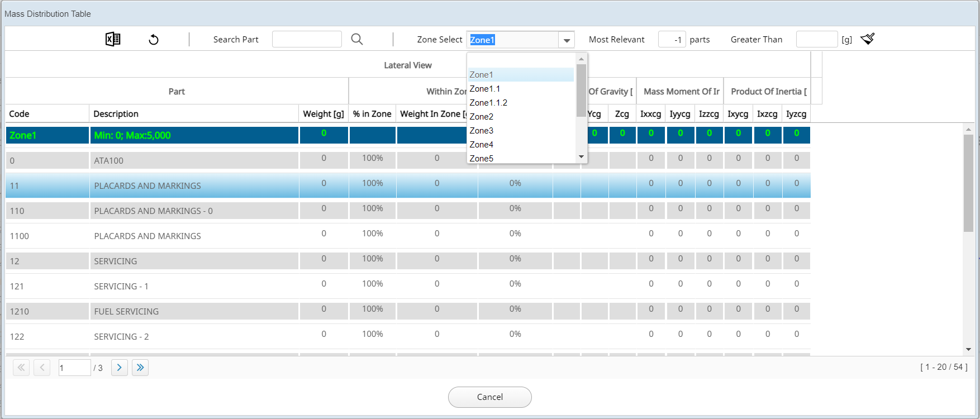Select the FUEL SERVICING row
Screen dimensions: 980x419
[126, 311]
